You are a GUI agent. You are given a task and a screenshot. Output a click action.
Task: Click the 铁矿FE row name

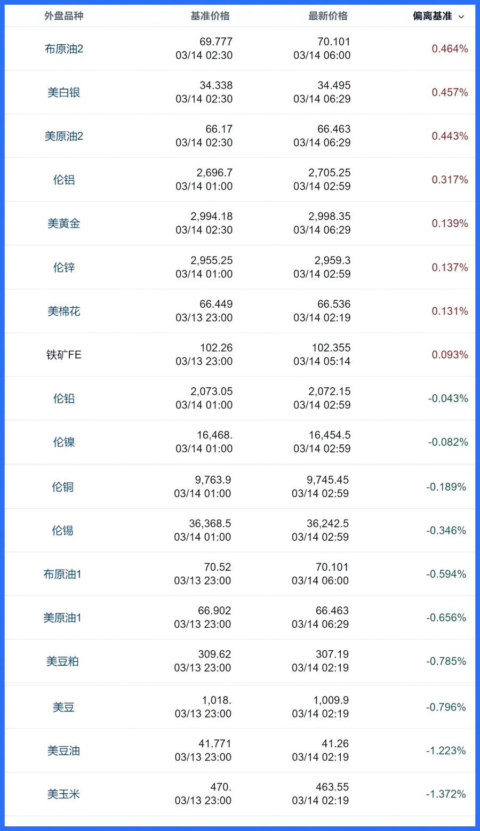(64, 355)
